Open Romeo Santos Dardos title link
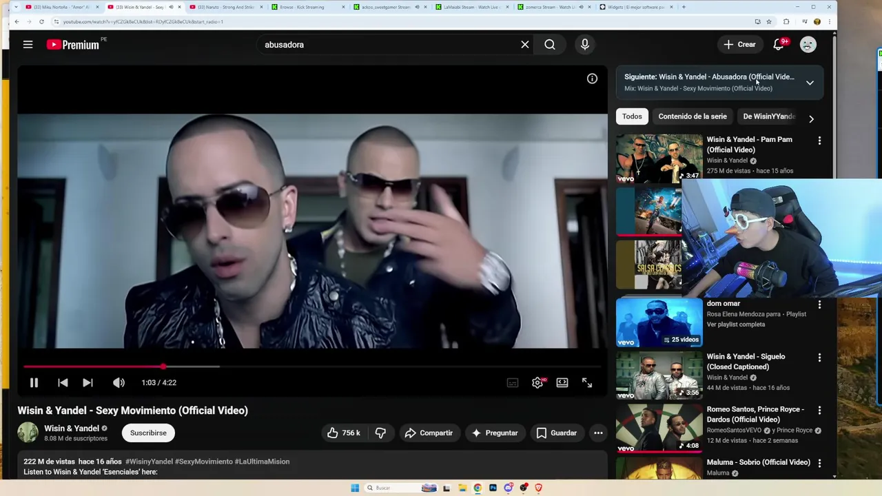 tap(755, 415)
